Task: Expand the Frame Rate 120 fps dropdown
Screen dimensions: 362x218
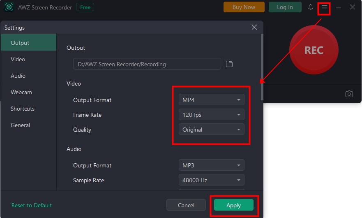Action: (x=212, y=115)
